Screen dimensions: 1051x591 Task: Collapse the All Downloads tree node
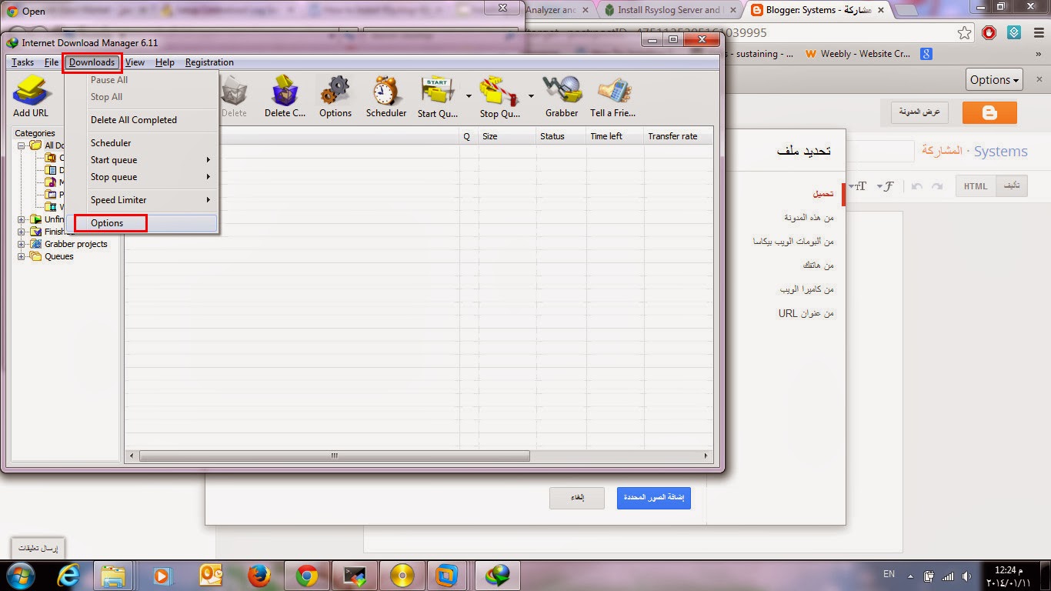coord(22,145)
